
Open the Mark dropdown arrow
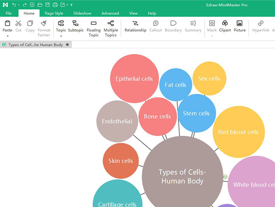point(212,36)
